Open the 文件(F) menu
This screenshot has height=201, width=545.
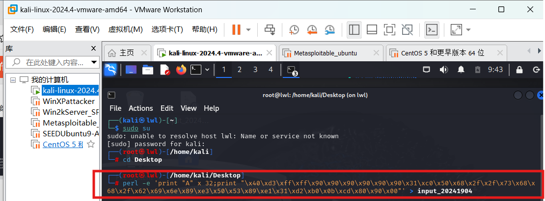coord(22,29)
